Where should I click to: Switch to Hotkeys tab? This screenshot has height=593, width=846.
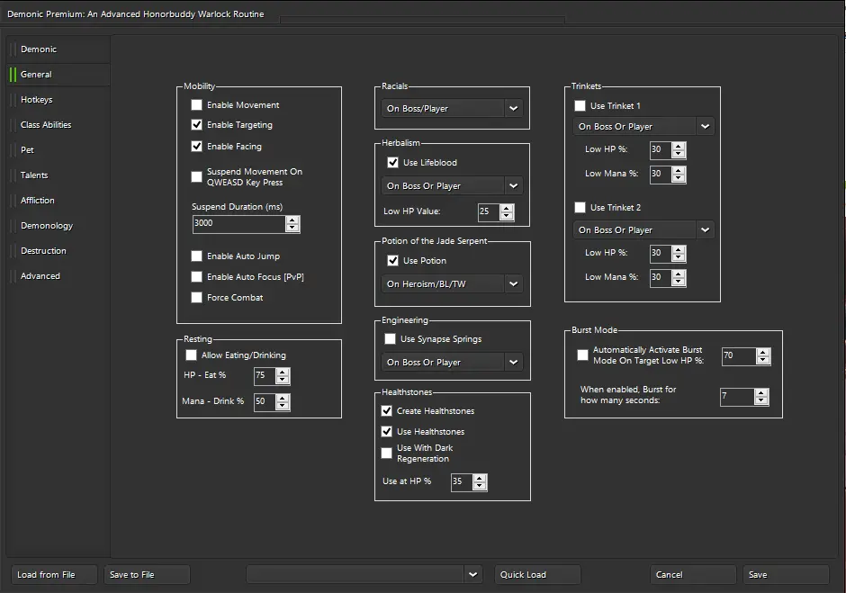58,99
